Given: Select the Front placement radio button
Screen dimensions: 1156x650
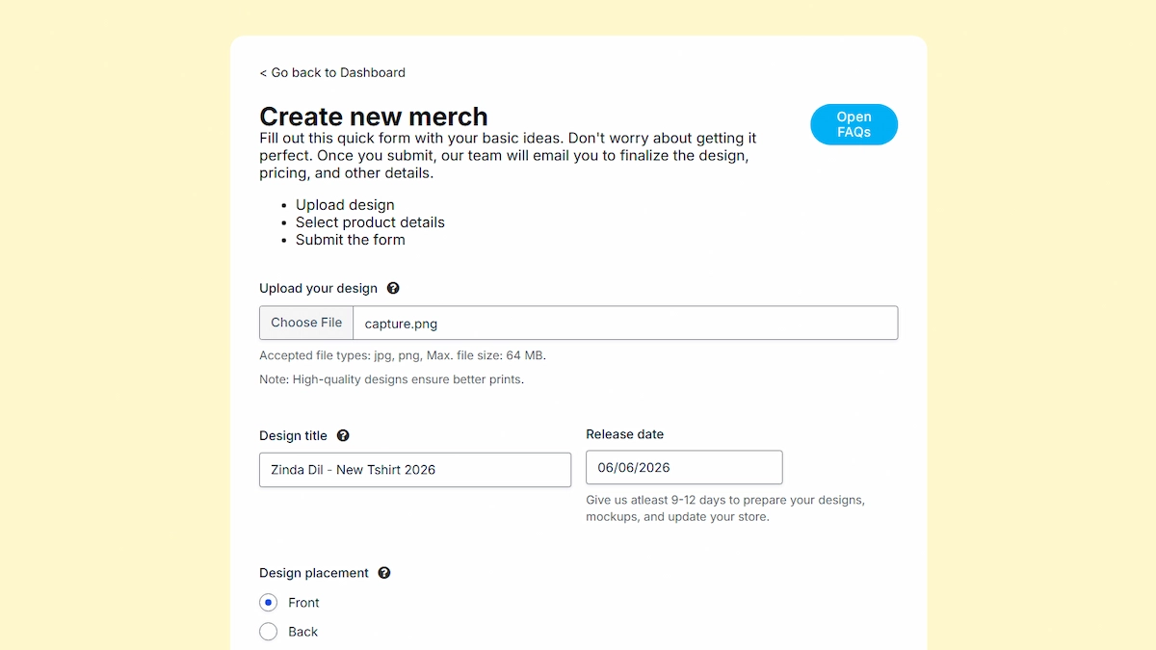Looking at the screenshot, I should (269, 603).
